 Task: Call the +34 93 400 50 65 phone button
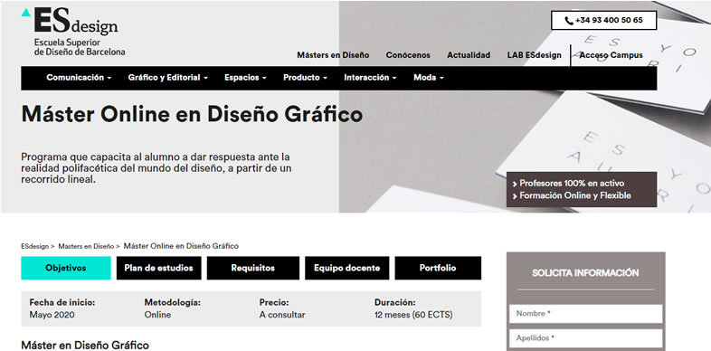pos(604,21)
